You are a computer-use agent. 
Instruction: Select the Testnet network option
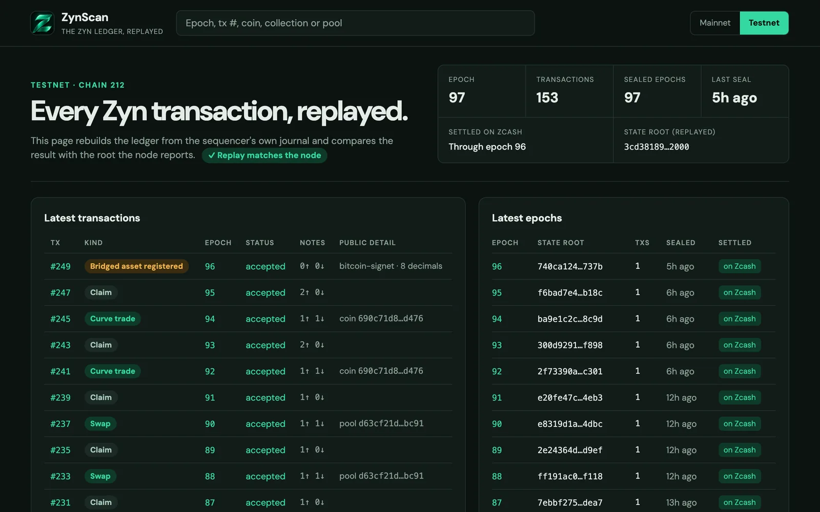click(764, 23)
